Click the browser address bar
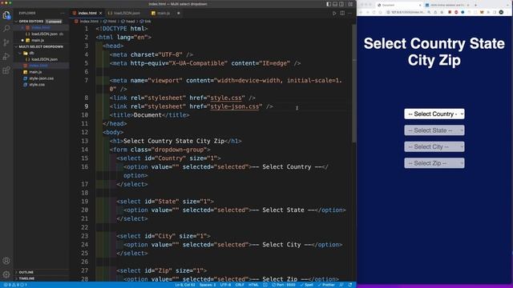This screenshot has height=288, width=513. tap(407, 13)
